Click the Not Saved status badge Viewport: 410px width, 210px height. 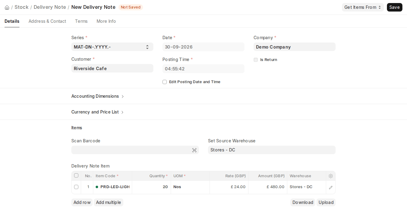point(131,7)
